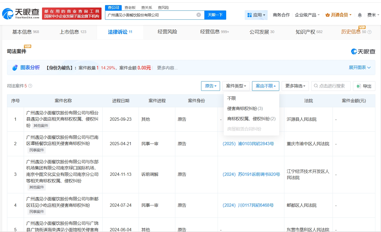The width and height of the screenshot is (381, 232).
Task: Open the 商务合作 link
Action: pos(281,15)
